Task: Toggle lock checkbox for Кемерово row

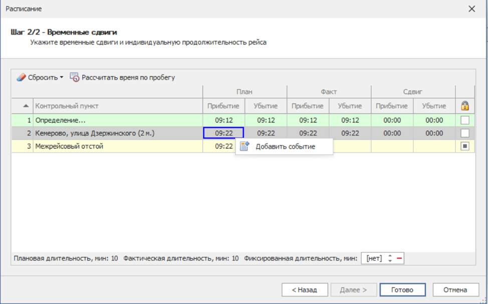Action: [x=465, y=133]
